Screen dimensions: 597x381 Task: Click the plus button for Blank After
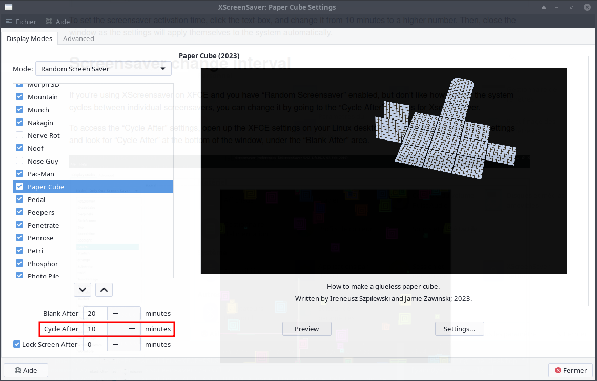pyautogui.click(x=132, y=313)
